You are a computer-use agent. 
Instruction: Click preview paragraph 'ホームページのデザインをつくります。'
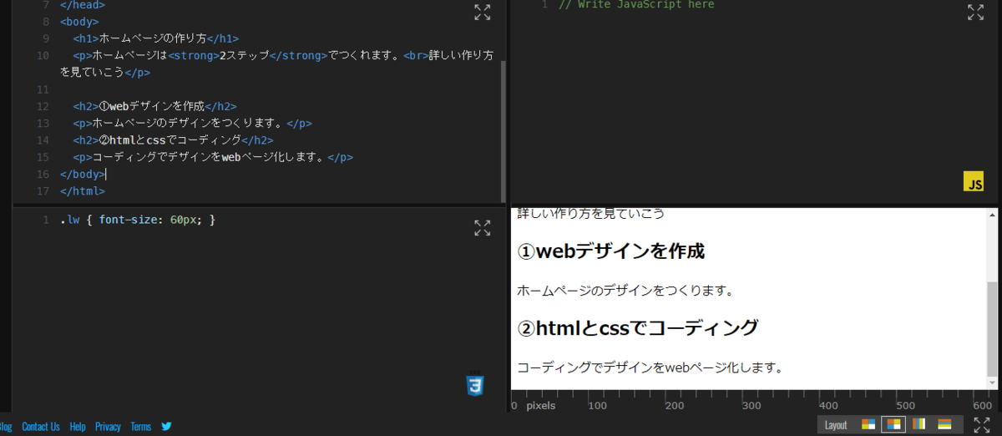[625, 291]
